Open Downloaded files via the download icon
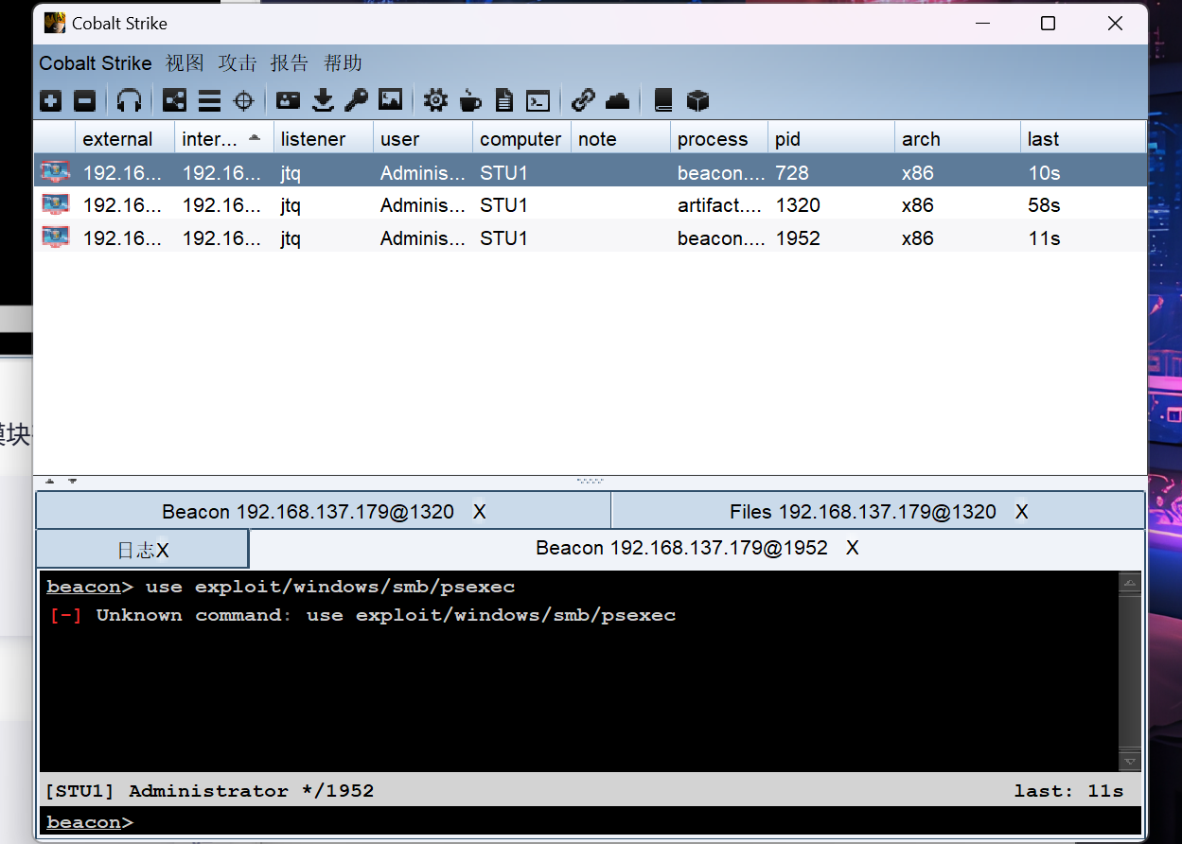This screenshot has height=844, width=1182. [323, 100]
